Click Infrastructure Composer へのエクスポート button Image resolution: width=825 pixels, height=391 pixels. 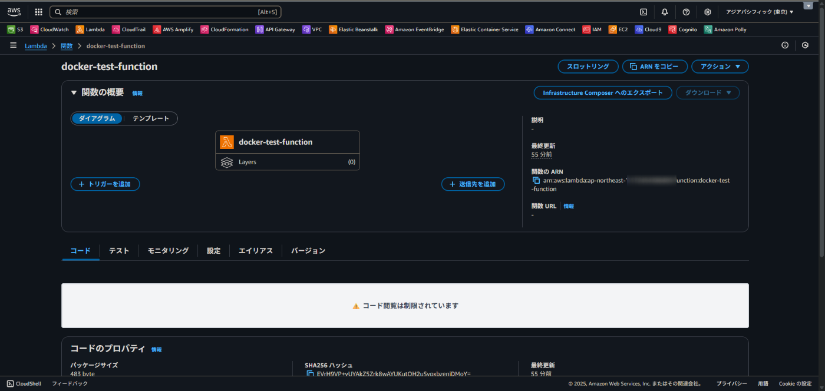click(x=603, y=92)
